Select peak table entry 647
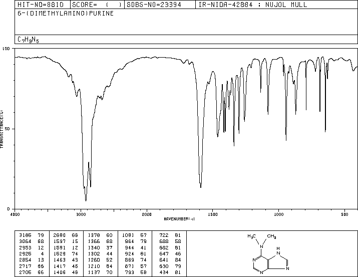 coord(170,253)
